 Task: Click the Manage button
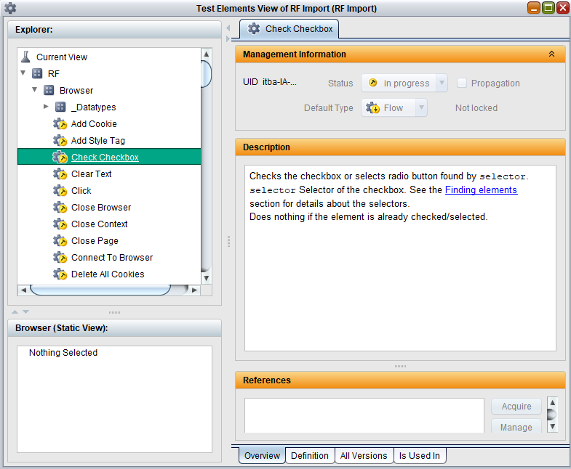tap(516, 426)
